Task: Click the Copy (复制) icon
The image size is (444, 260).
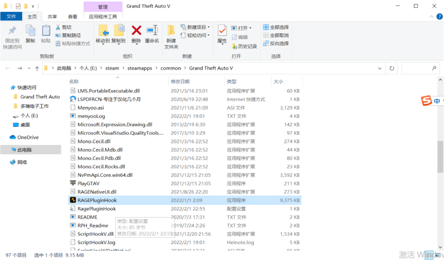Action: pyautogui.click(x=30, y=35)
